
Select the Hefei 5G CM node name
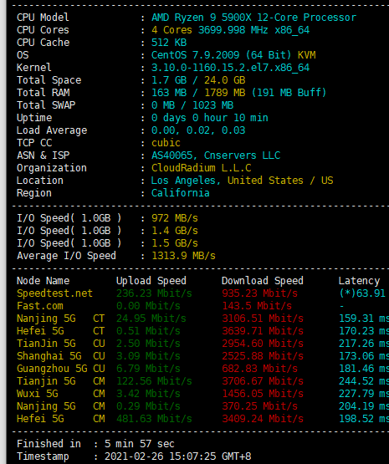coord(61,419)
